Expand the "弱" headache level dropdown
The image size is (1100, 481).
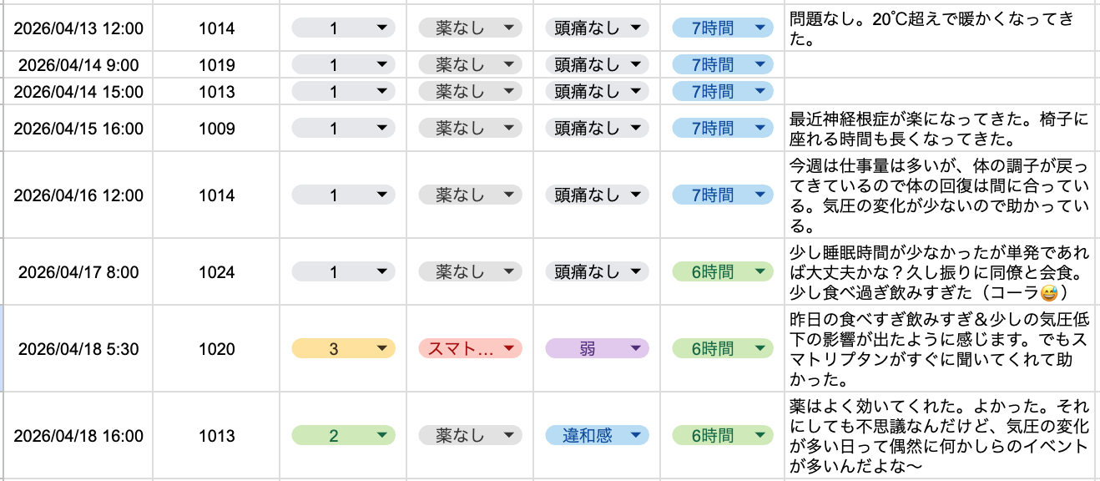(x=595, y=349)
